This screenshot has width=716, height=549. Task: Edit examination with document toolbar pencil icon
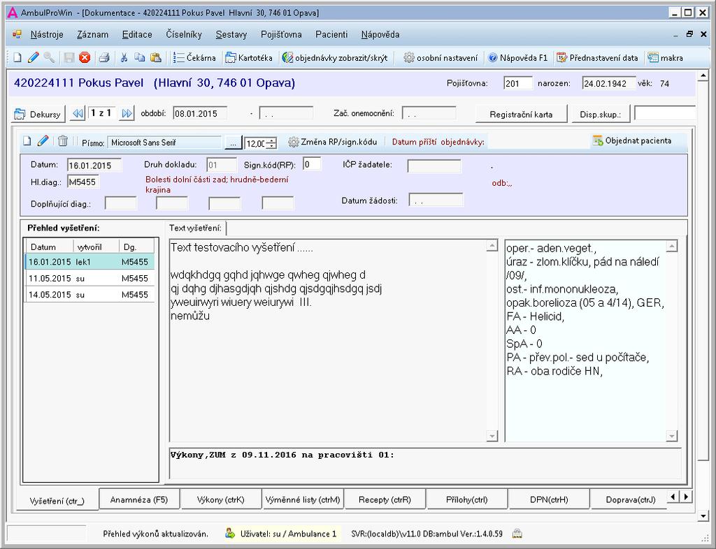point(43,141)
